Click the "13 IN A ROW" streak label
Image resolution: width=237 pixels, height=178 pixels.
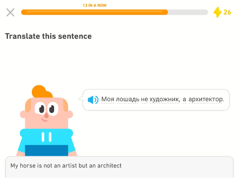94,5
